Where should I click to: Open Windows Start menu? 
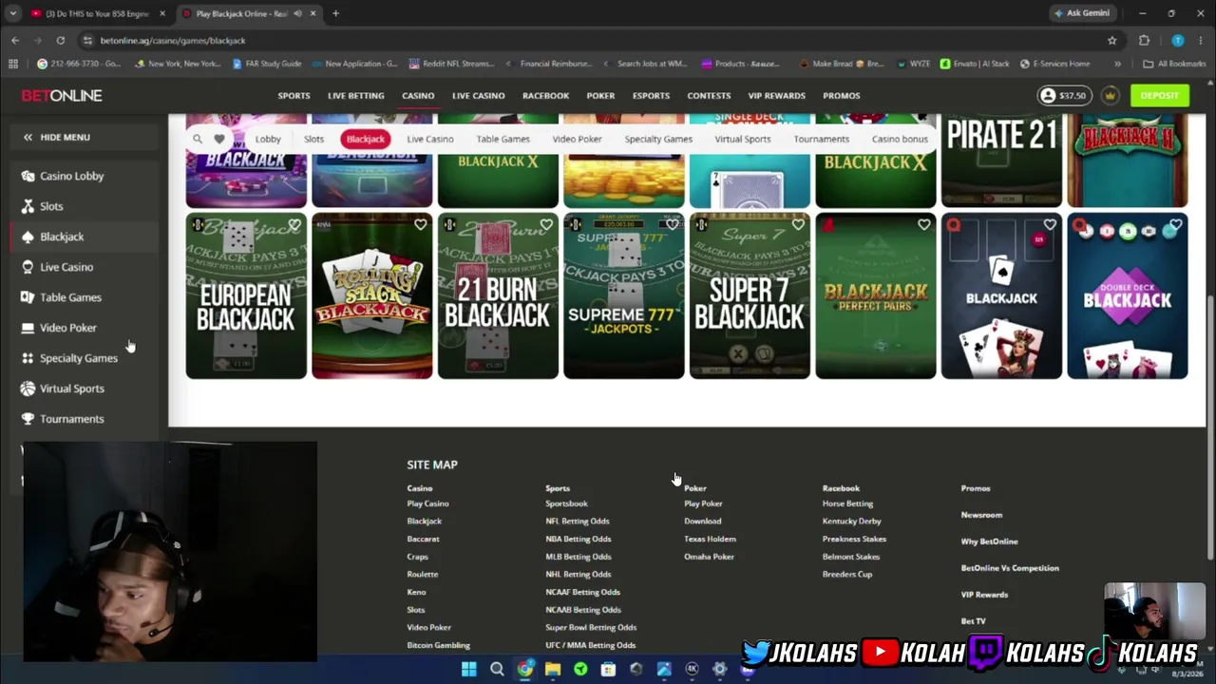[469, 670]
